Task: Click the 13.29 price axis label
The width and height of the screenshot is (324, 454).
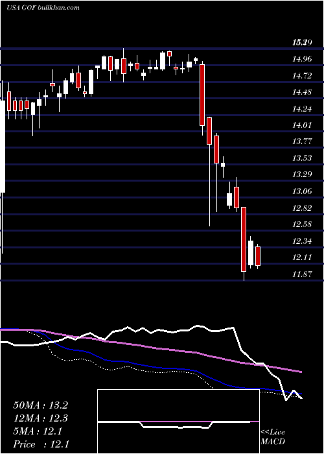Action: (x=302, y=174)
